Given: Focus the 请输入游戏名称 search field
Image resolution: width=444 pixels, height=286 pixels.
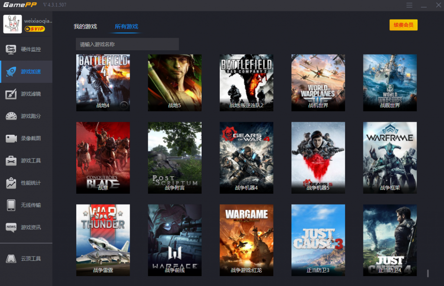Looking at the screenshot, I should [x=127, y=44].
